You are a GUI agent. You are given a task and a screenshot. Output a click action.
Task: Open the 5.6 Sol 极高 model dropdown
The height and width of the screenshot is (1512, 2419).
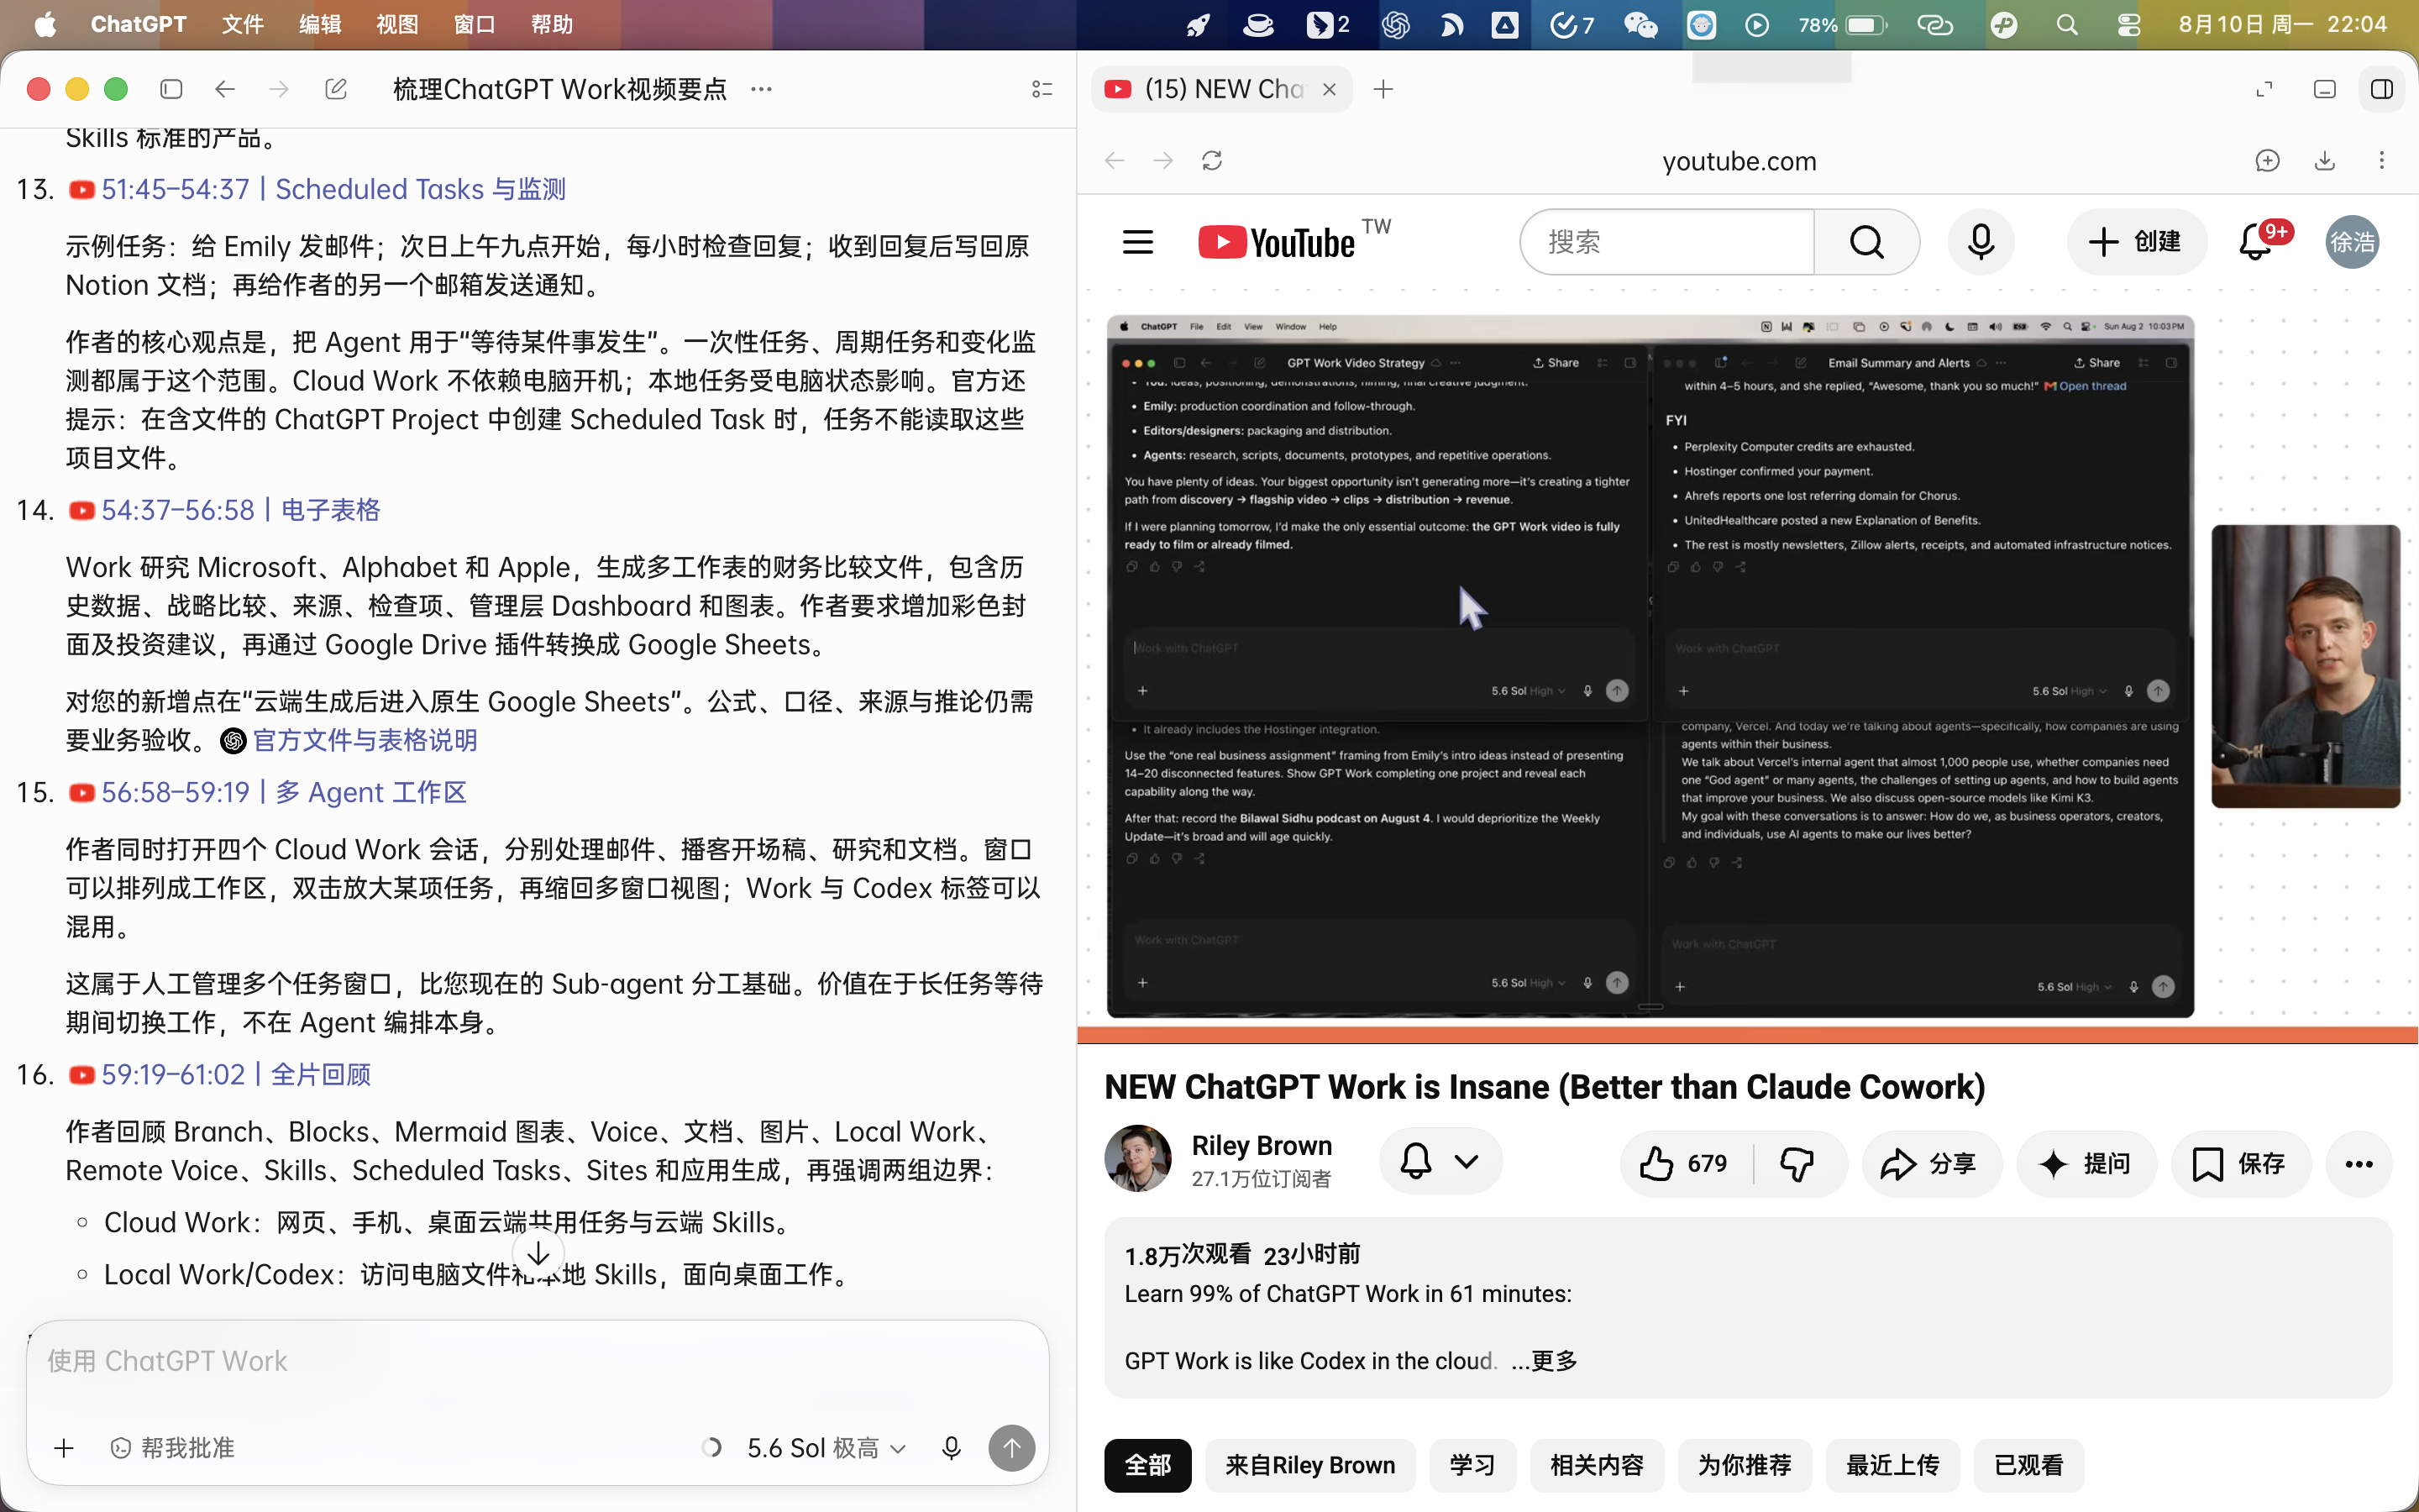tap(826, 1448)
